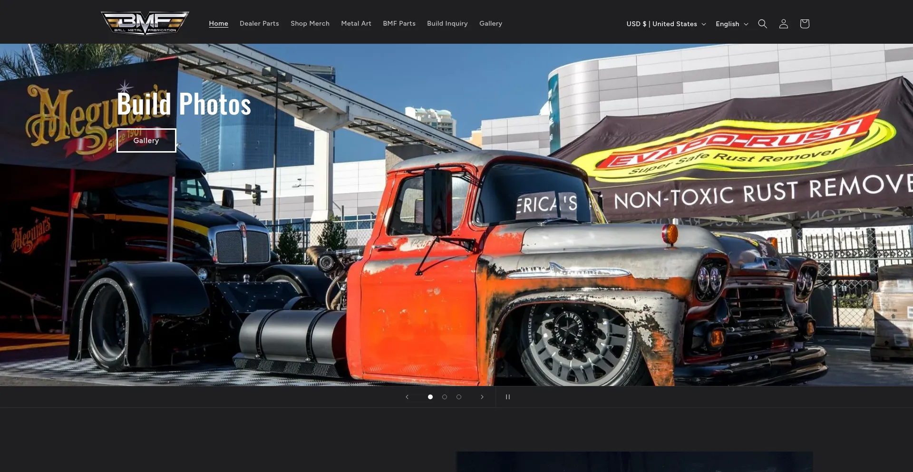Click the BMF Ball Metal Fabrication logo

pyautogui.click(x=145, y=23)
